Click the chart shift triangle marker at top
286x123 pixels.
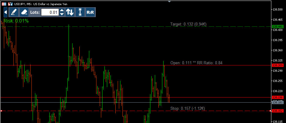coord(169,1)
